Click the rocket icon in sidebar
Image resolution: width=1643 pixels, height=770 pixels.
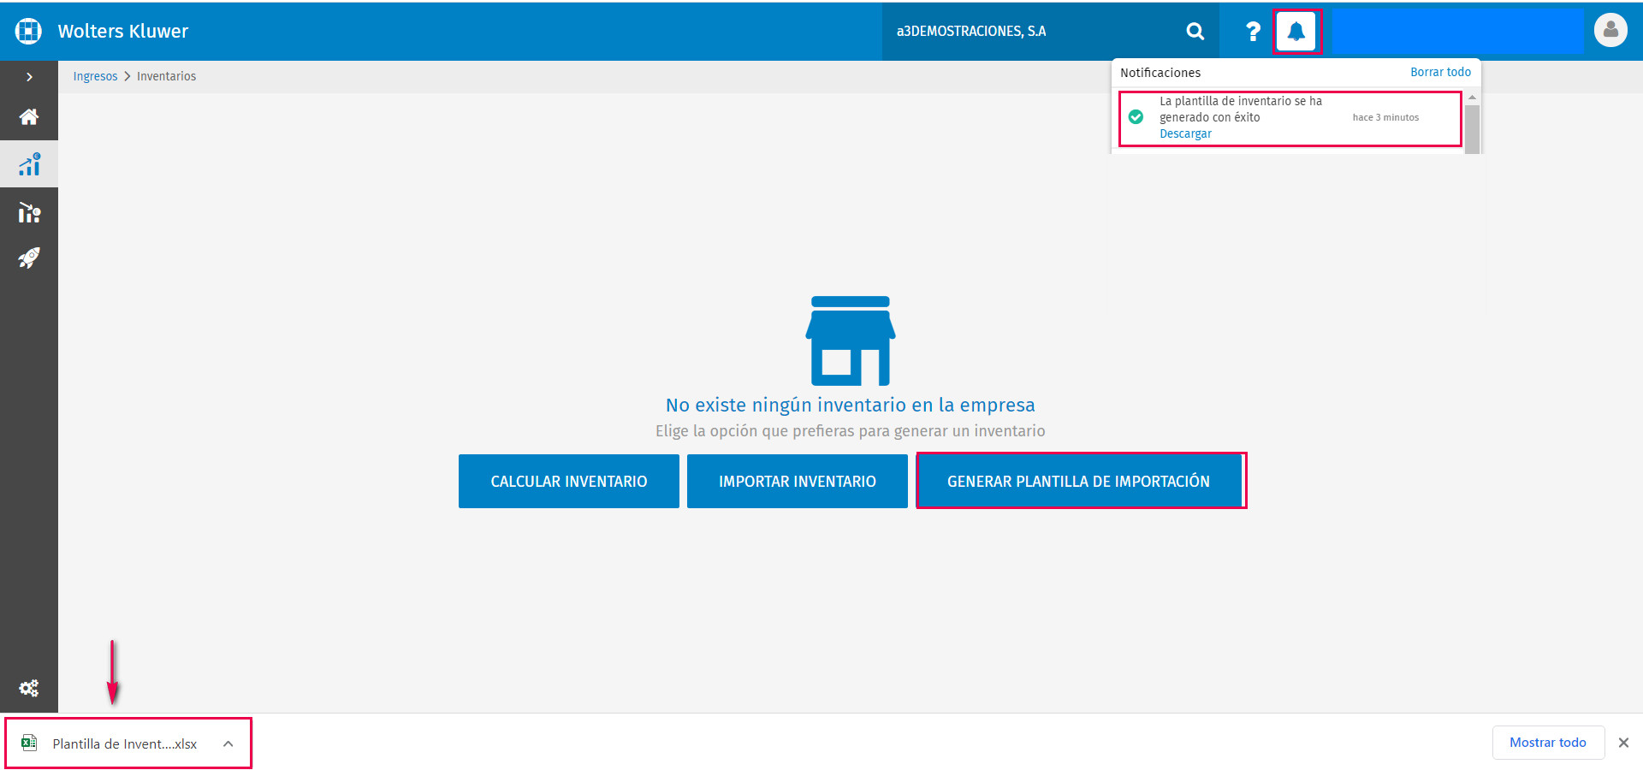tap(29, 258)
